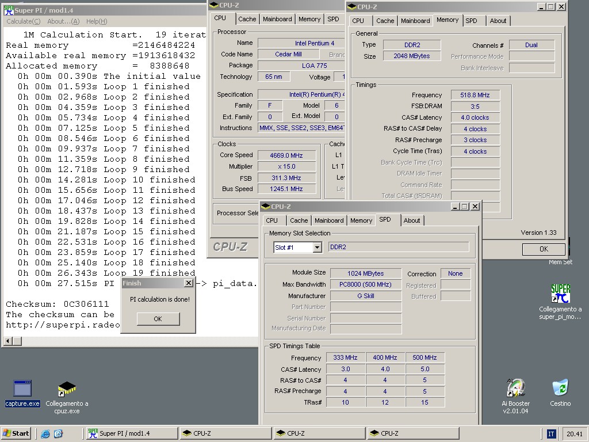
Task: Click the third CPU-Z taskbar button
Action: 413,433
